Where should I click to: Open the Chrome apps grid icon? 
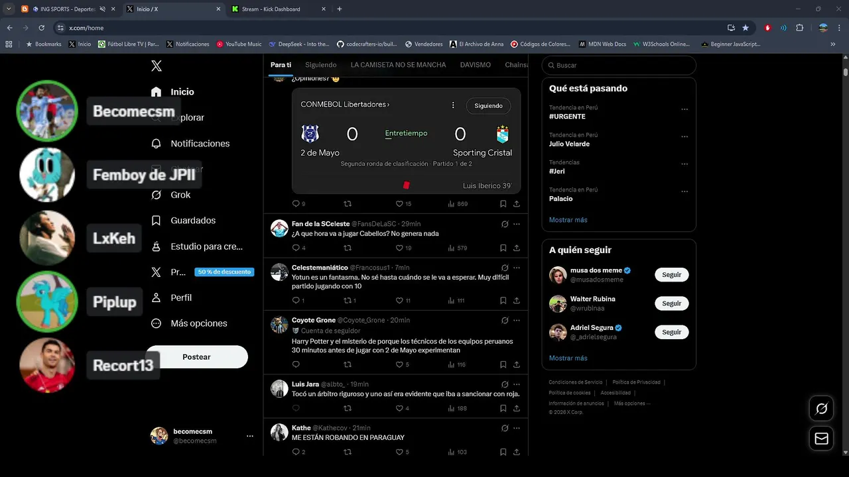click(9, 44)
